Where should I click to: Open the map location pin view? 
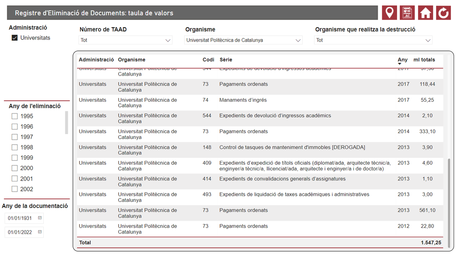pyautogui.click(x=389, y=13)
